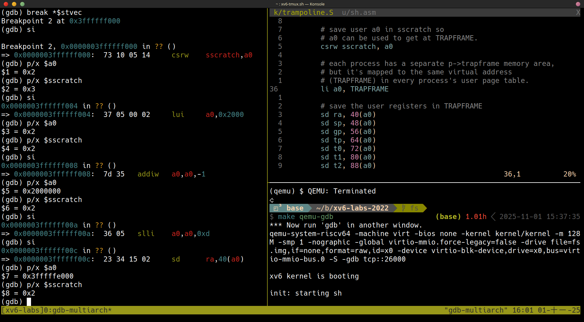Screen dimensions: 584x322
Task: Click line 36 'li a0, TRAPFRAME' in vim
Action: [x=354, y=89]
